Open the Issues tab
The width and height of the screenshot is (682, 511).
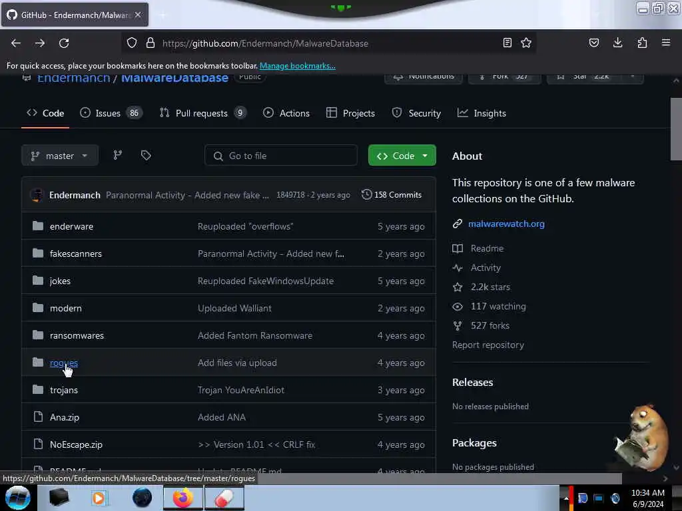(x=111, y=113)
